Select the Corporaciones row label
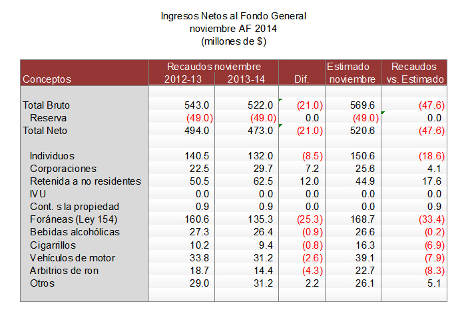 63,169
